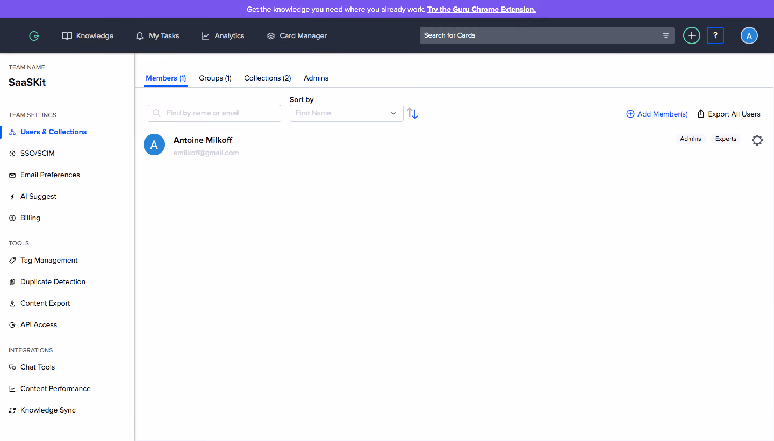Switch to the Collections (2) tab

coord(268,78)
